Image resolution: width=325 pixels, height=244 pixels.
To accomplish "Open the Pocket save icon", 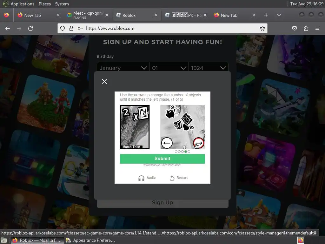I will [x=294, y=28].
